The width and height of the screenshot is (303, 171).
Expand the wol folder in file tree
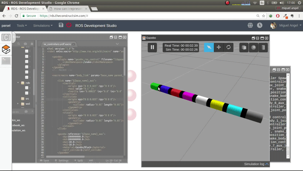pos(18,104)
